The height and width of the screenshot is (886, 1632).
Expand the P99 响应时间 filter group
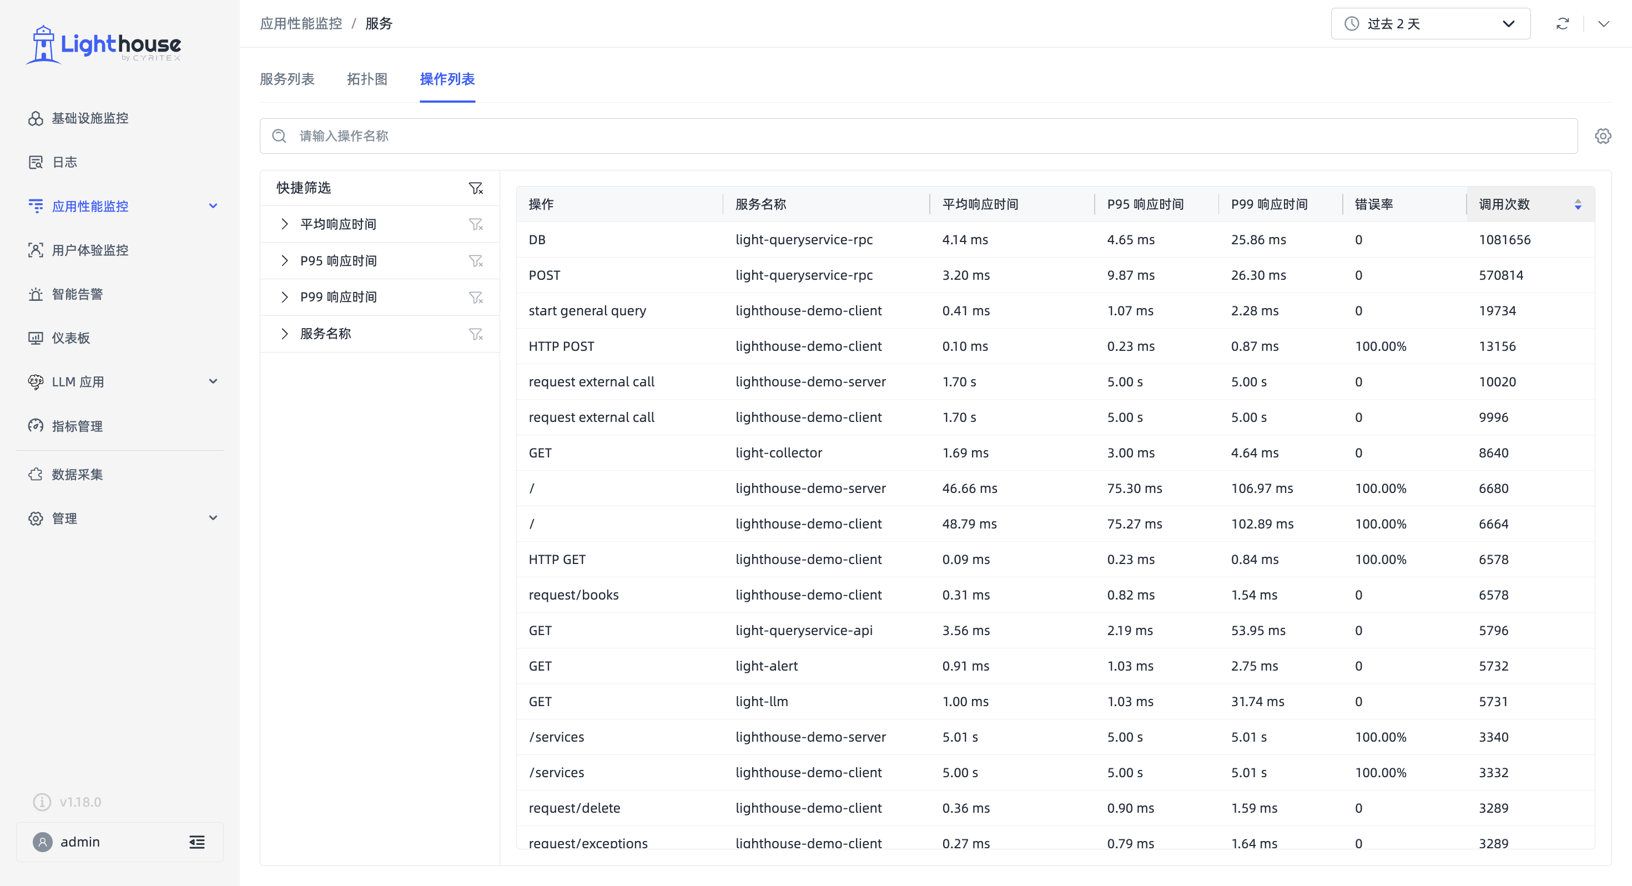point(284,297)
